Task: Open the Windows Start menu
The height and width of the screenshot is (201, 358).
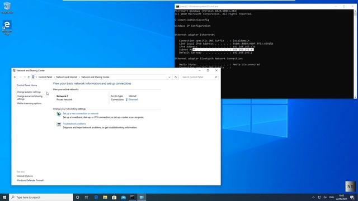Action: coord(4,197)
